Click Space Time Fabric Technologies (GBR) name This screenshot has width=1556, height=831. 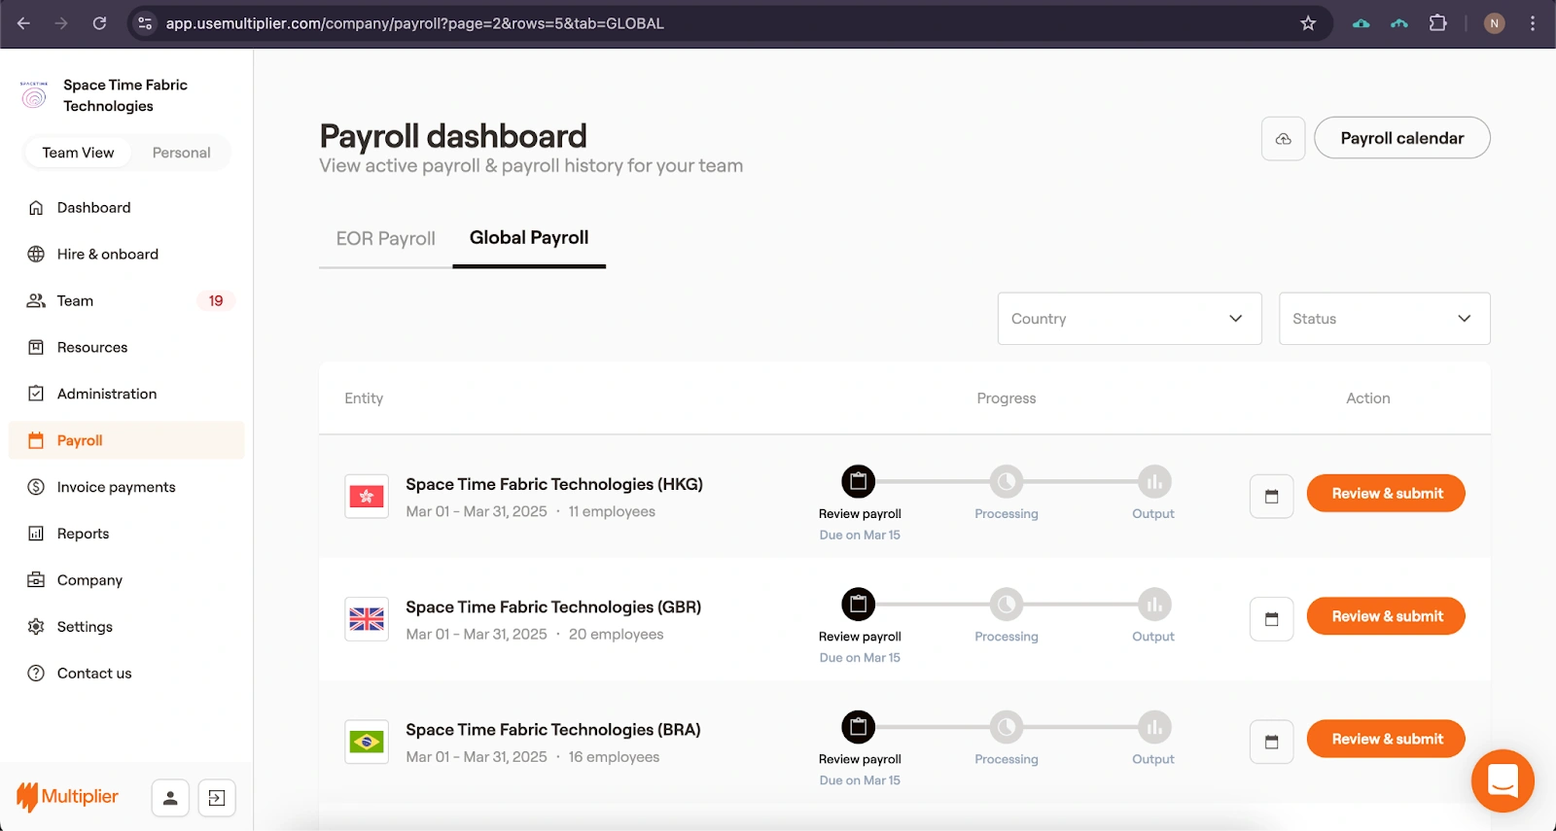click(x=553, y=607)
